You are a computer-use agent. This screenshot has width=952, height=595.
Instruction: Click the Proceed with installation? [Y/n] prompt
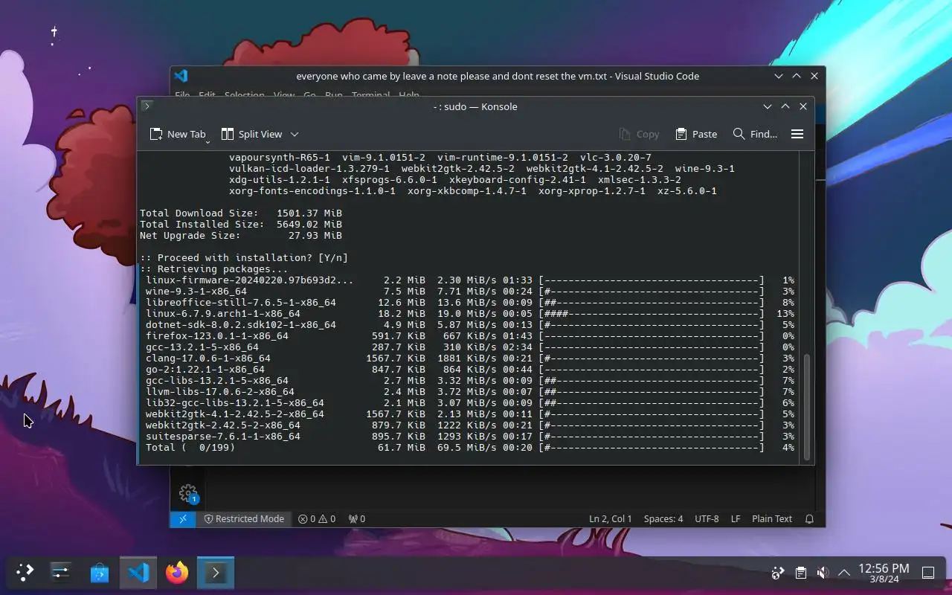244,258
